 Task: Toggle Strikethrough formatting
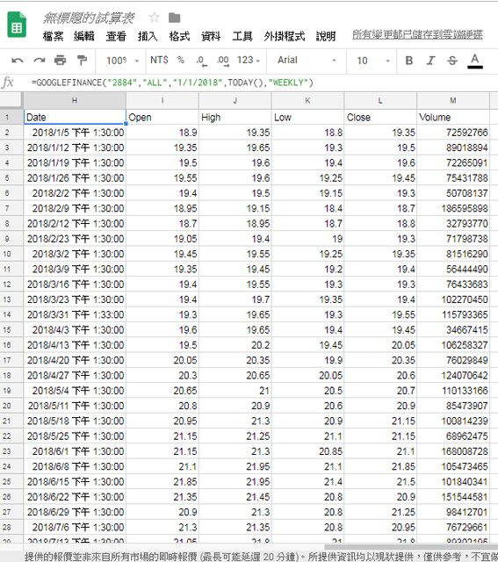click(x=452, y=61)
